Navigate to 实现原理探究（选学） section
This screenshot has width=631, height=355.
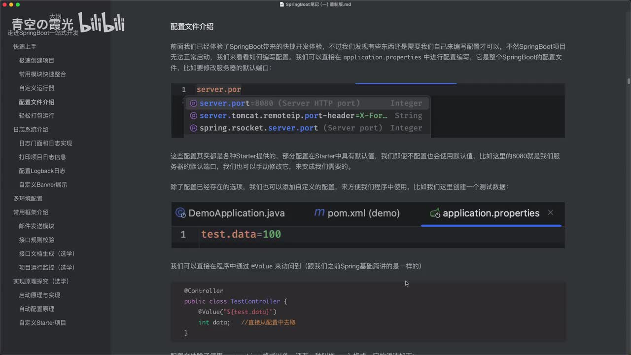tap(41, 281)
